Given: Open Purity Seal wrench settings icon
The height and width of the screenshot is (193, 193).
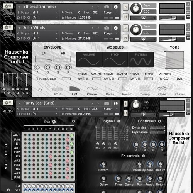Looking at the screenshot, I should (8, 103).
